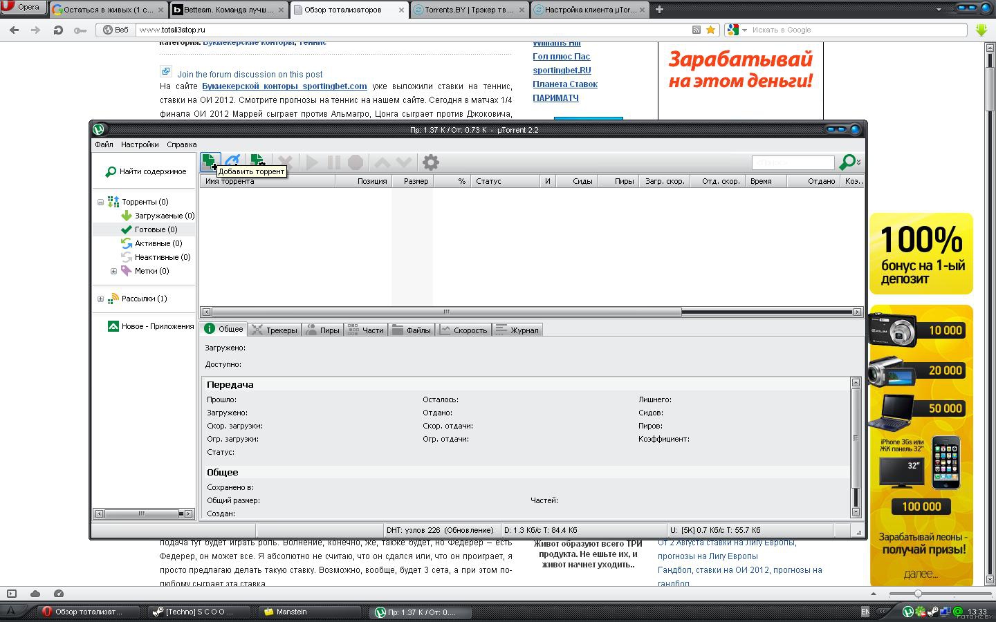Open the Настройки menu
The image size is (996, 622).
[x=140, y=144]
